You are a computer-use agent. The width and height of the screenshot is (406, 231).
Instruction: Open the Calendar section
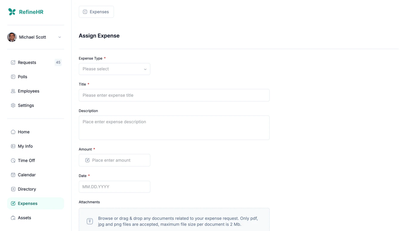(26, 175)
